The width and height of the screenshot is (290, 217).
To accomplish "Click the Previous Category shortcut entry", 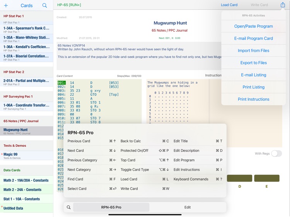I will pos(92,160).
